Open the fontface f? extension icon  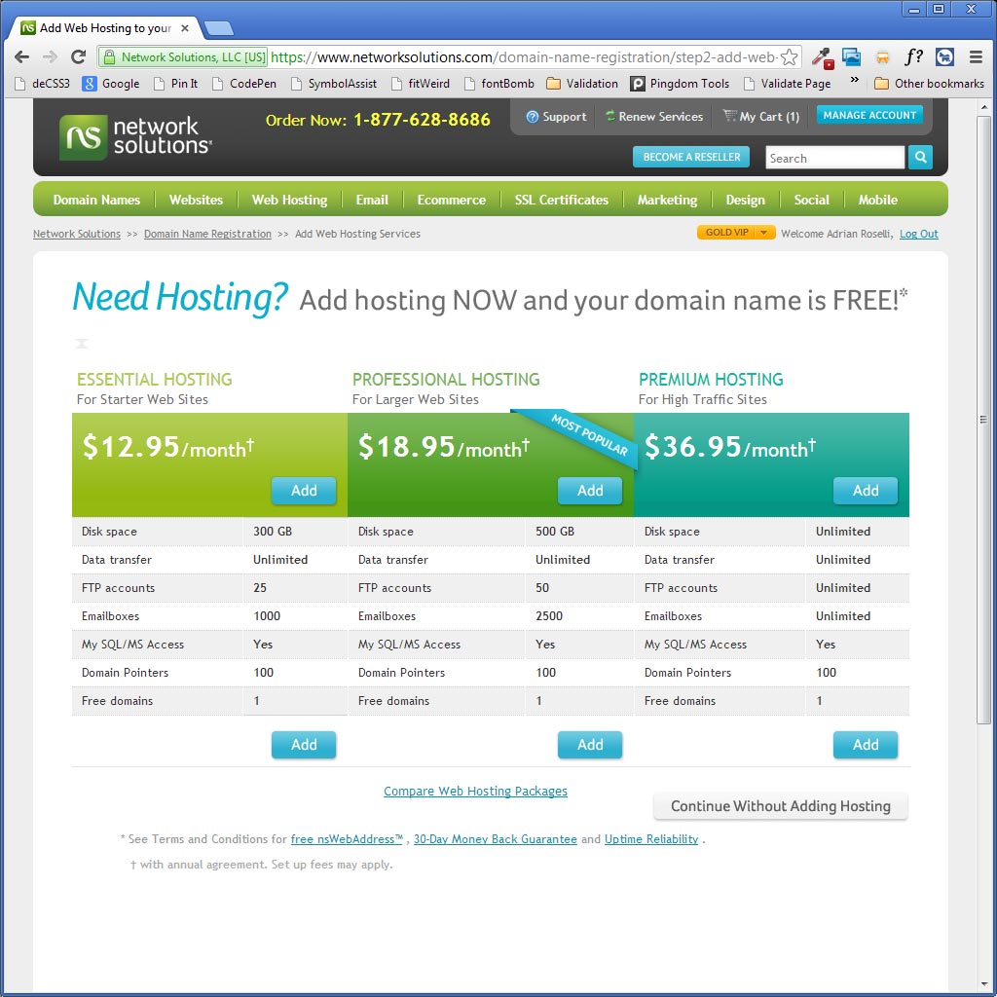(913, 57)
